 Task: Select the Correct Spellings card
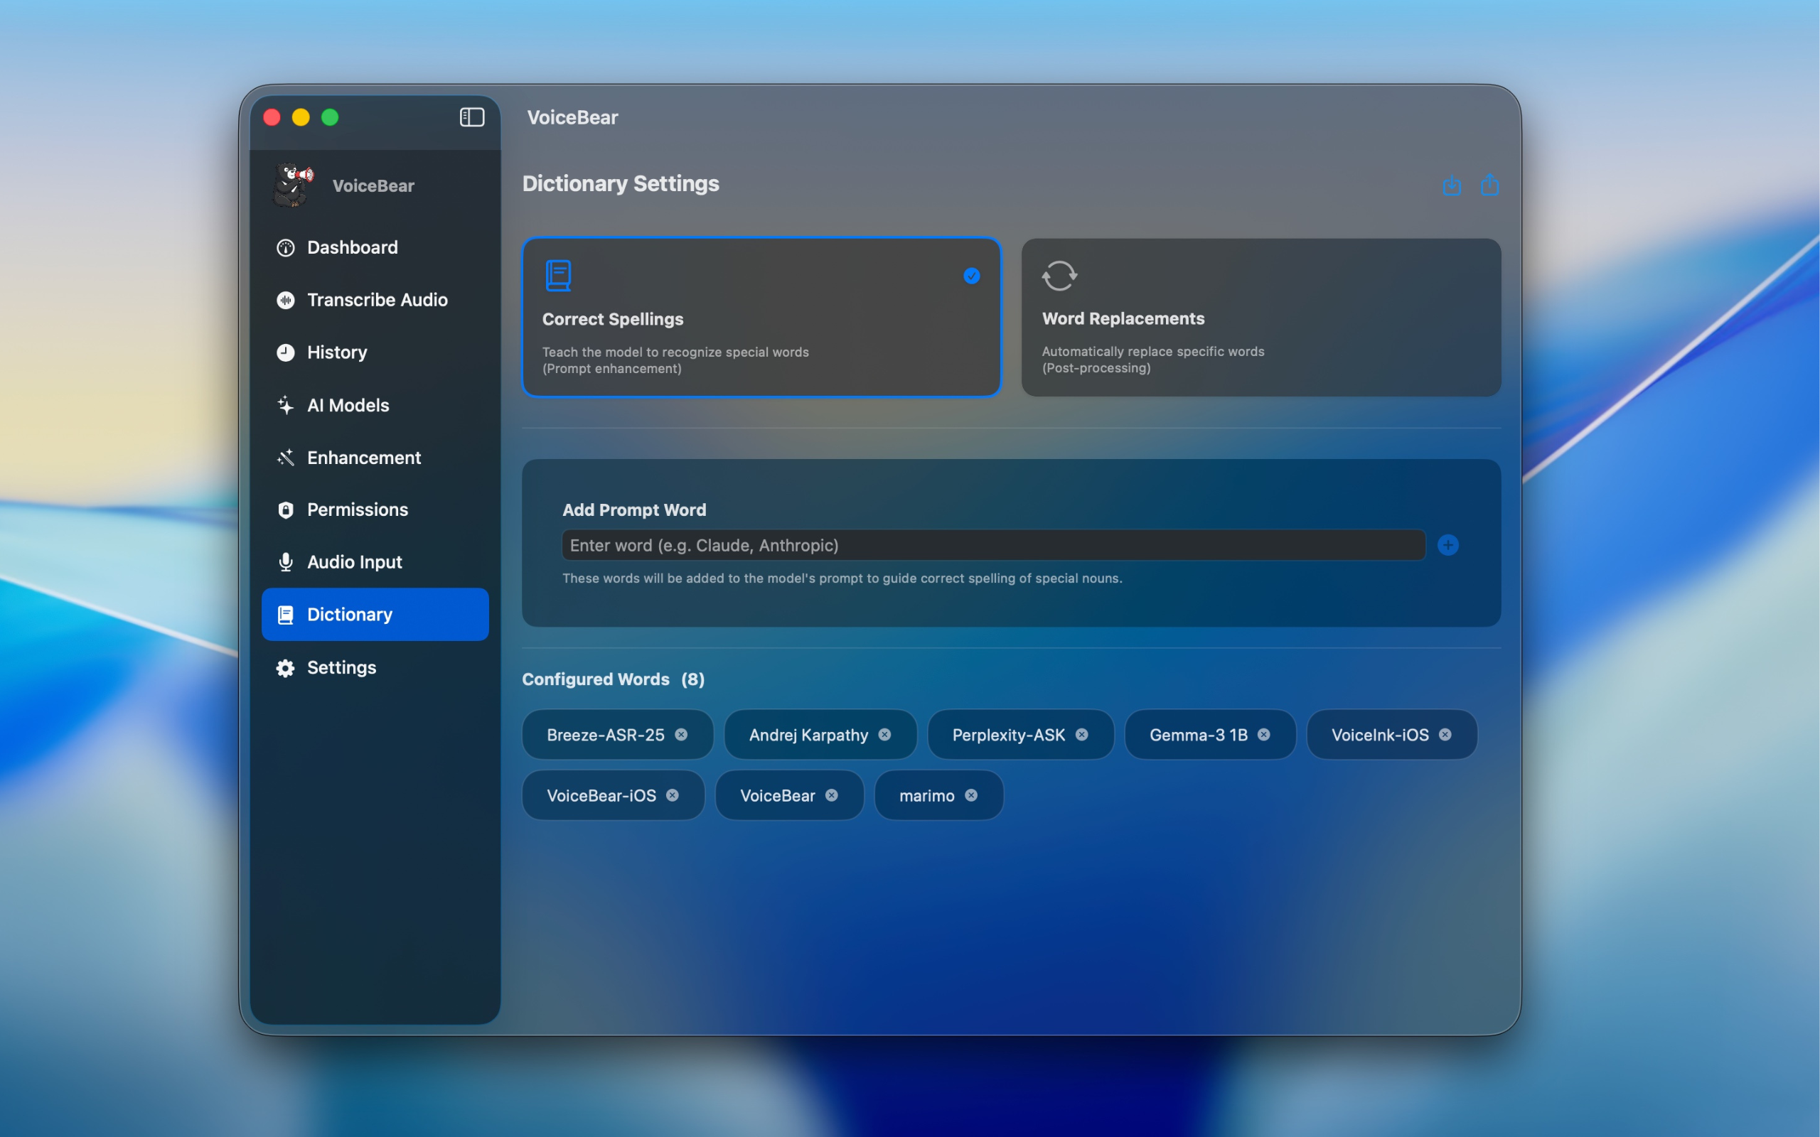click(761, 317)
